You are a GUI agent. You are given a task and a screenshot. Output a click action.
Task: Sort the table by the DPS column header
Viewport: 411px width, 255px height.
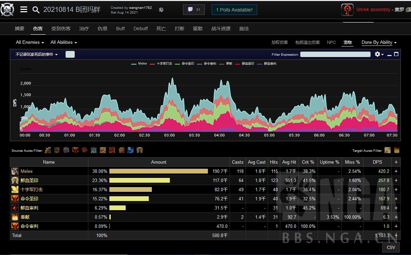377,162
